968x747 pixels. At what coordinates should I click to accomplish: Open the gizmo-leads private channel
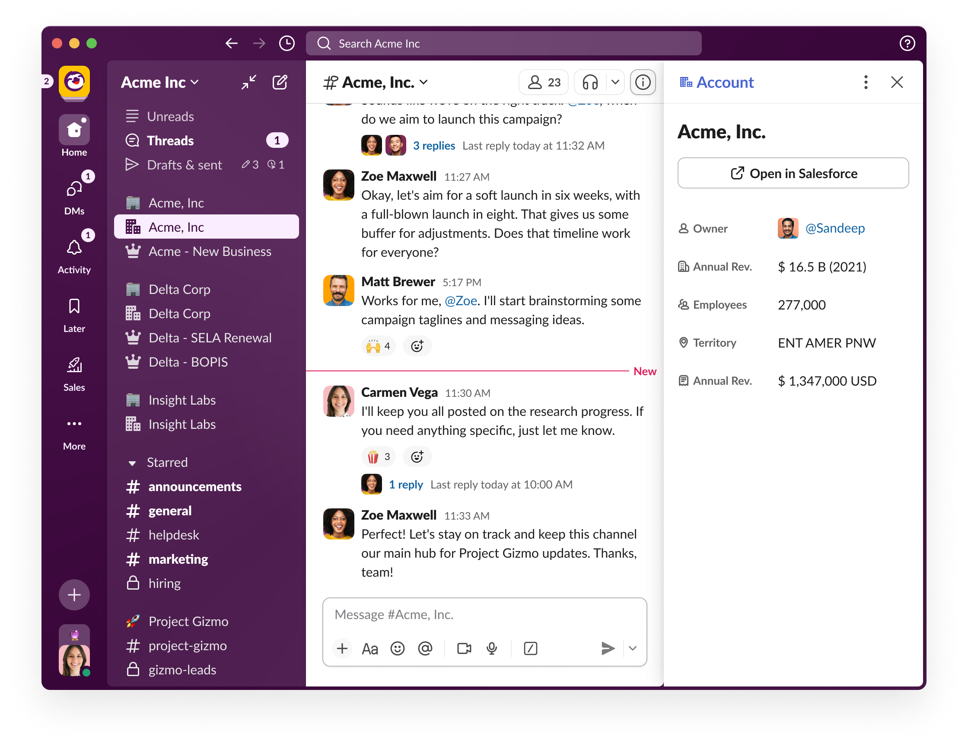coord(206,670)
